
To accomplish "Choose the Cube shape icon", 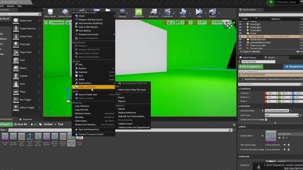I will tap(16, 60).
